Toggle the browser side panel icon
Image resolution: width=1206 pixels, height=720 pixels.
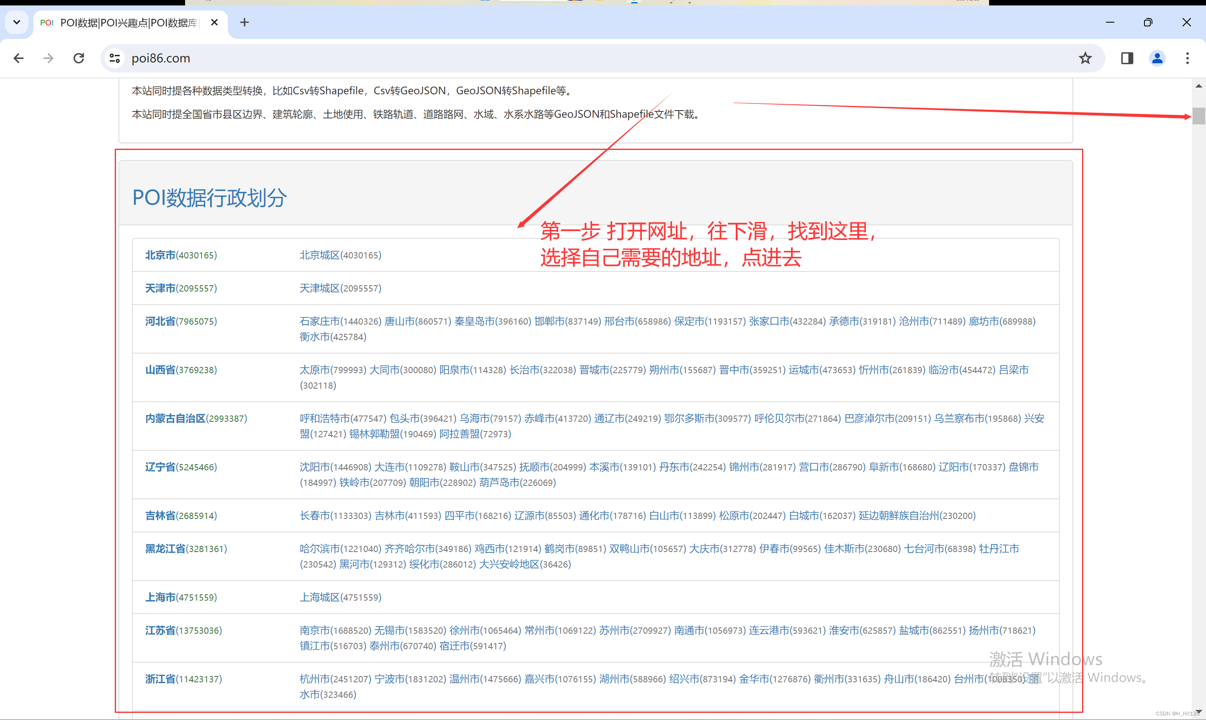pyautogui.click(x=1127, y=58)
